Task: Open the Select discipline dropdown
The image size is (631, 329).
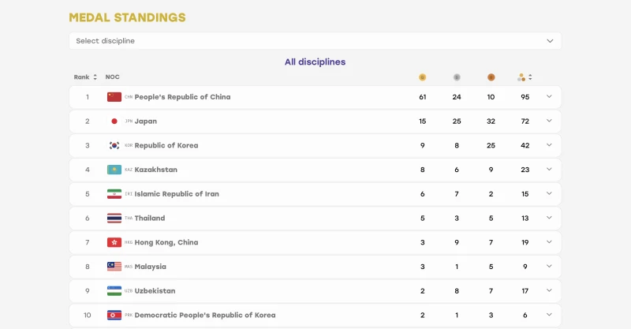Action: point(315,41)
